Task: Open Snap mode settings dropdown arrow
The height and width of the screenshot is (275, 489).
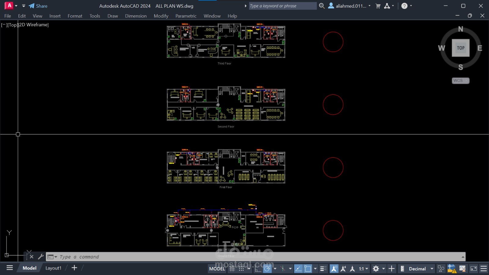Action: pos(249,269)
